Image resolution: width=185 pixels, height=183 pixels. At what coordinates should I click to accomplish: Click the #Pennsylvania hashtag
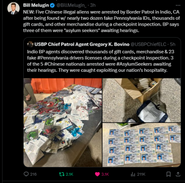[53, 58]
